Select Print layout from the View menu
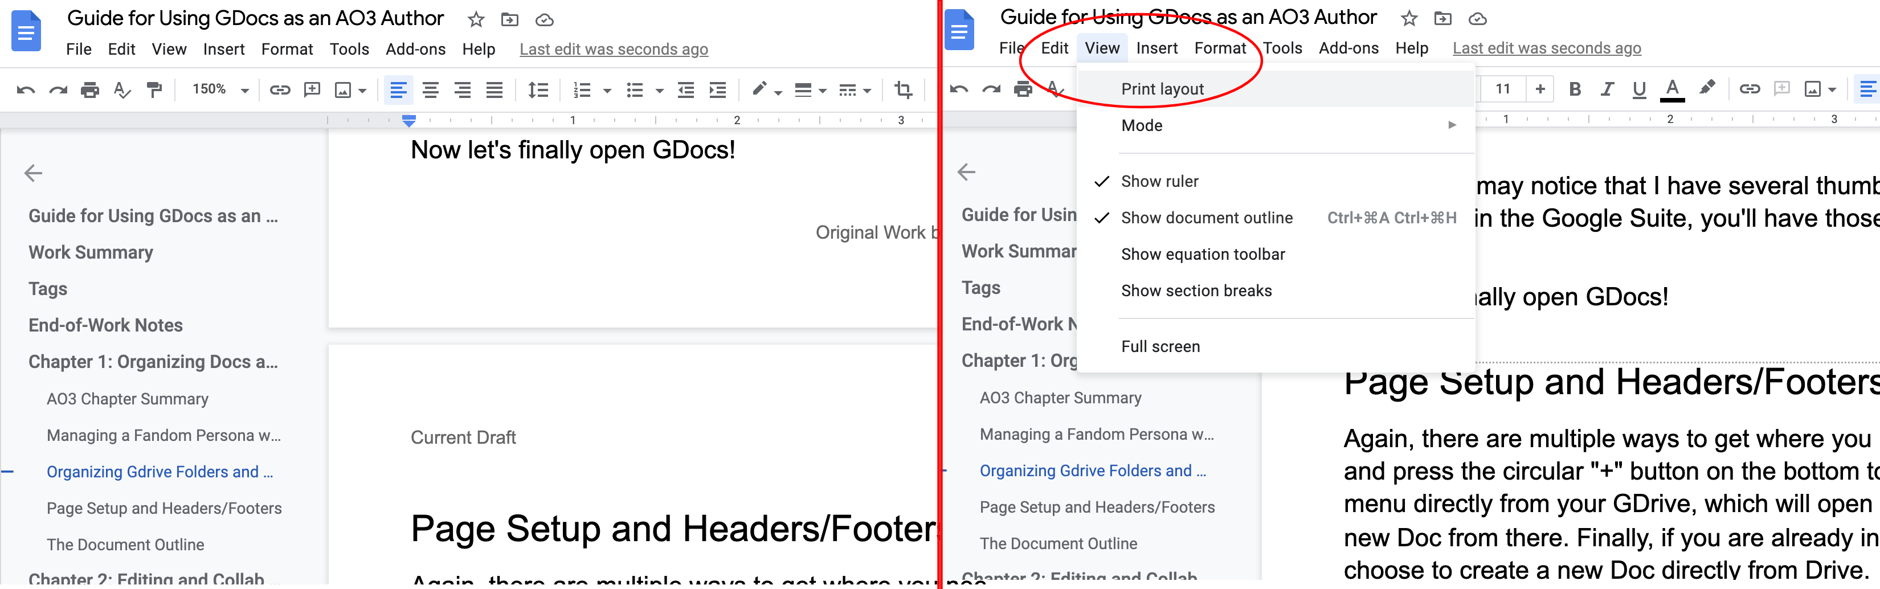 pos(1163,88)
